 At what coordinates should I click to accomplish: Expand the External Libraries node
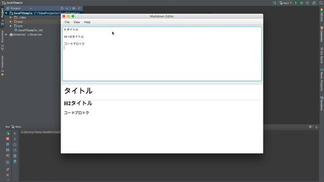pyautogui.click(x=6, y=34)
